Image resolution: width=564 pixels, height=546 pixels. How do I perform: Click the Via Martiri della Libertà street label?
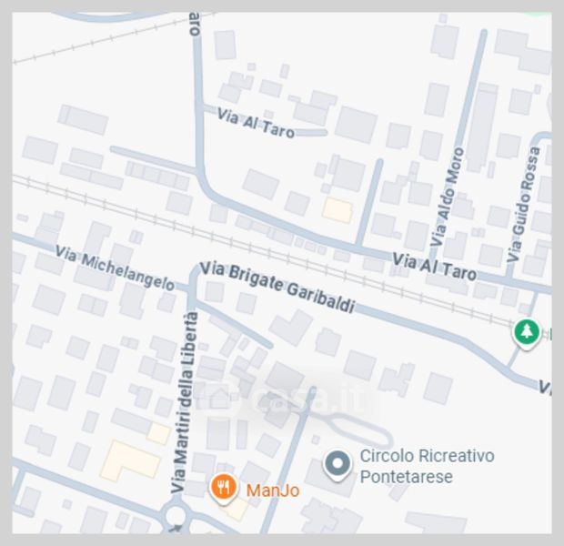[184, 402]
